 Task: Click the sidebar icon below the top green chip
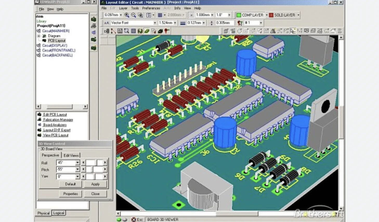[x=94, y=26]
